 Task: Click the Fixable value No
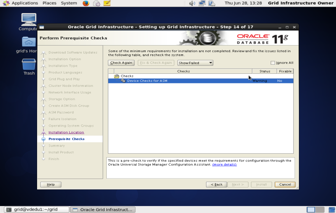(x=280, y=81)
